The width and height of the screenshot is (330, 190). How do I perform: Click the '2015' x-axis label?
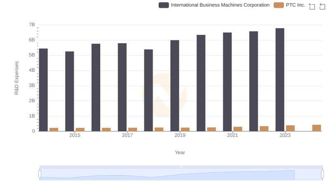tap(75, 135)
